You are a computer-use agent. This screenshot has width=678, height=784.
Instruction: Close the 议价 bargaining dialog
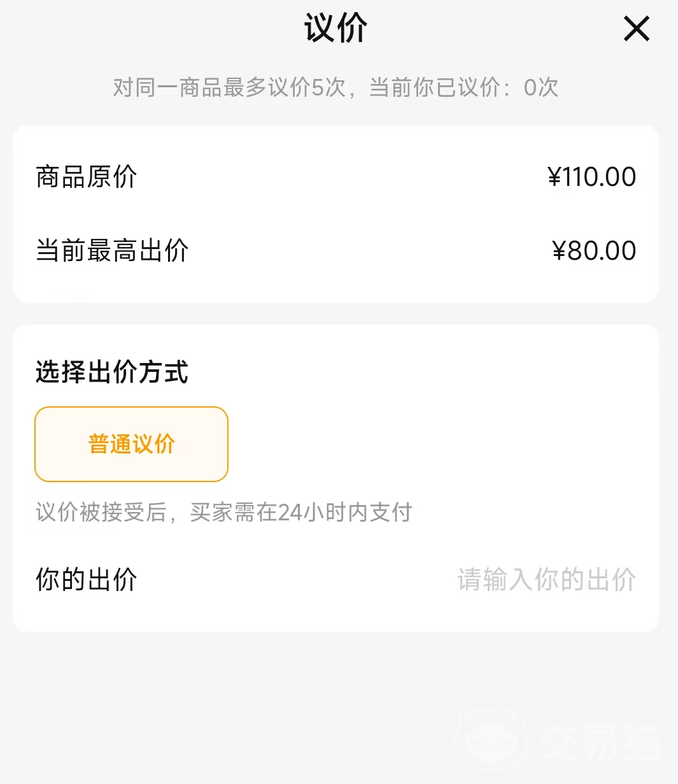click(636, 29)
